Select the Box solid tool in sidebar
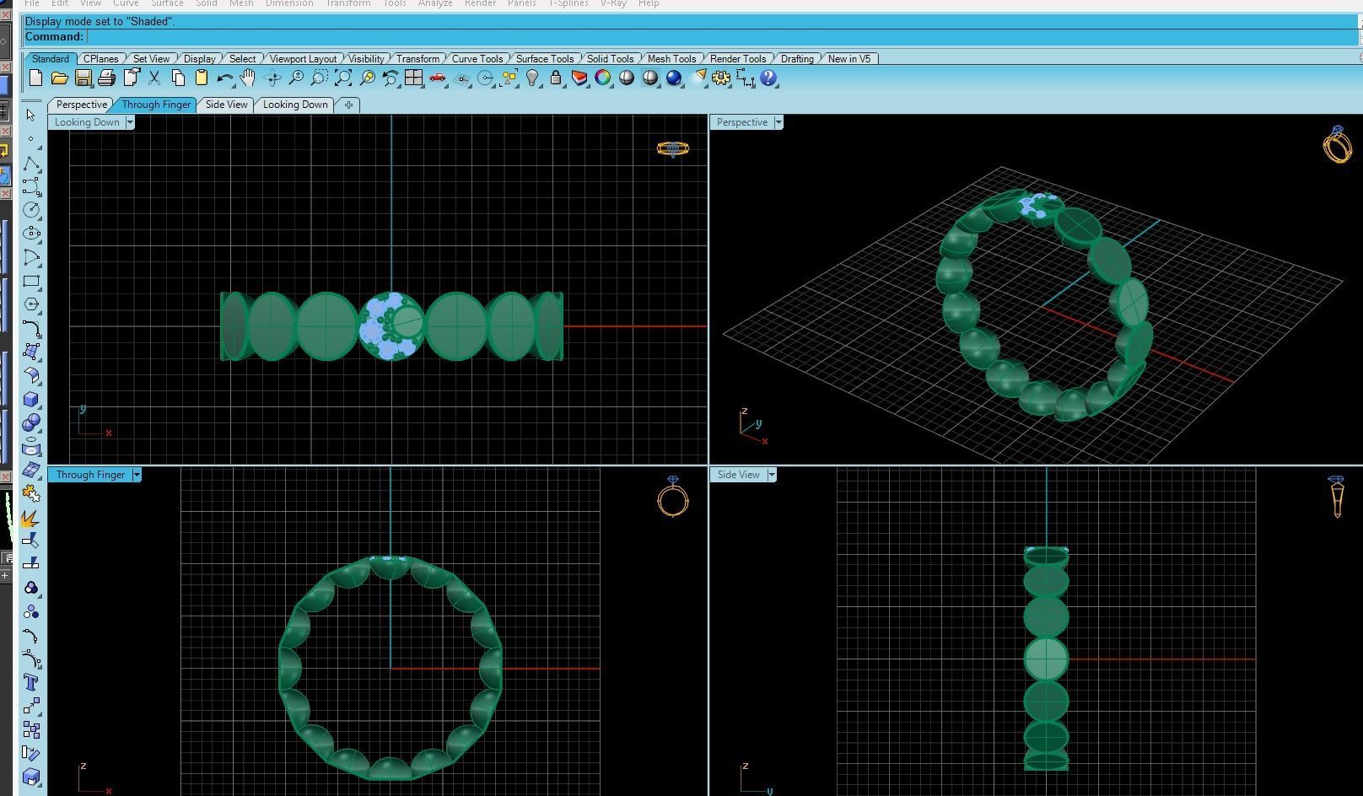 (31, 399)
